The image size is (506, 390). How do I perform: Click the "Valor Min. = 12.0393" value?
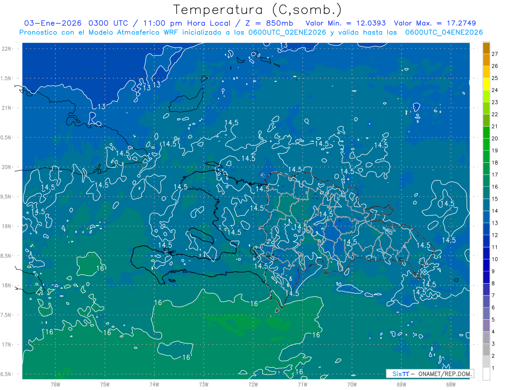pos(346,23)
